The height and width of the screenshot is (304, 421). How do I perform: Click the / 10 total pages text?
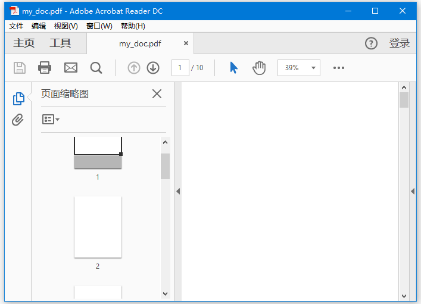(x=197, y=68)
